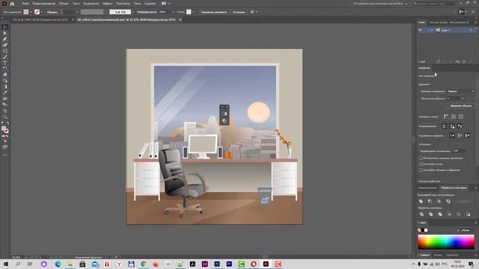Viewport: 479px width, 269px height.
Task: Open the fill color dropdown arrow in control bar
Action: click(x=31, y=12)
